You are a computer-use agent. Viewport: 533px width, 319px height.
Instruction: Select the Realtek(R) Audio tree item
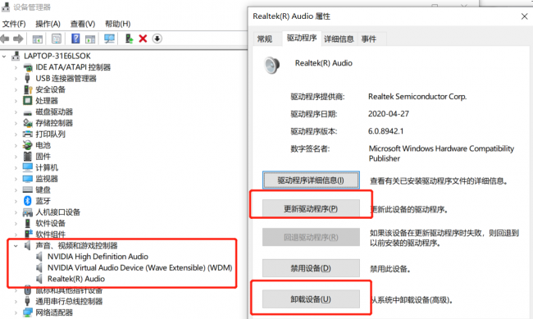point(76,279)
